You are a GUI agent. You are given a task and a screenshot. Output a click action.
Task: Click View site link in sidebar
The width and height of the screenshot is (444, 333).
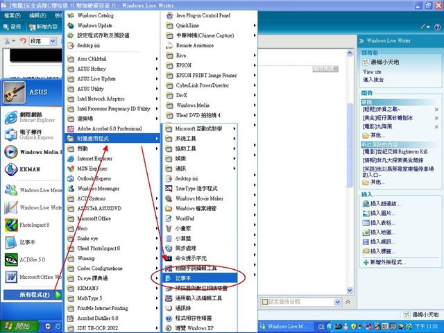click(372, 71)
